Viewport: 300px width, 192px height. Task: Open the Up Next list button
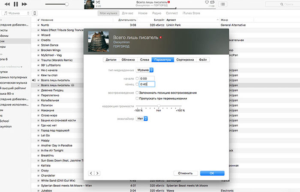coord(223,4)
